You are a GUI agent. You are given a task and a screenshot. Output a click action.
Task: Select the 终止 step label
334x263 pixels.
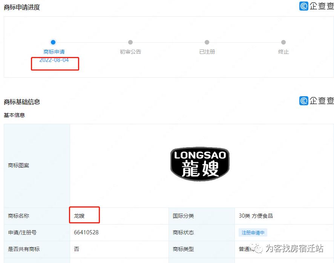click(283, 52)
